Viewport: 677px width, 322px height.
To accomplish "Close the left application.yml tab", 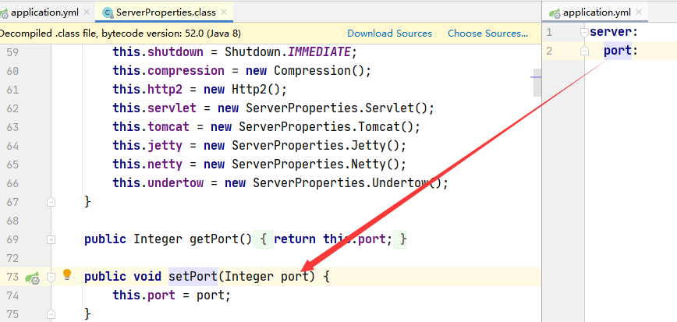I will coord(87,12).
